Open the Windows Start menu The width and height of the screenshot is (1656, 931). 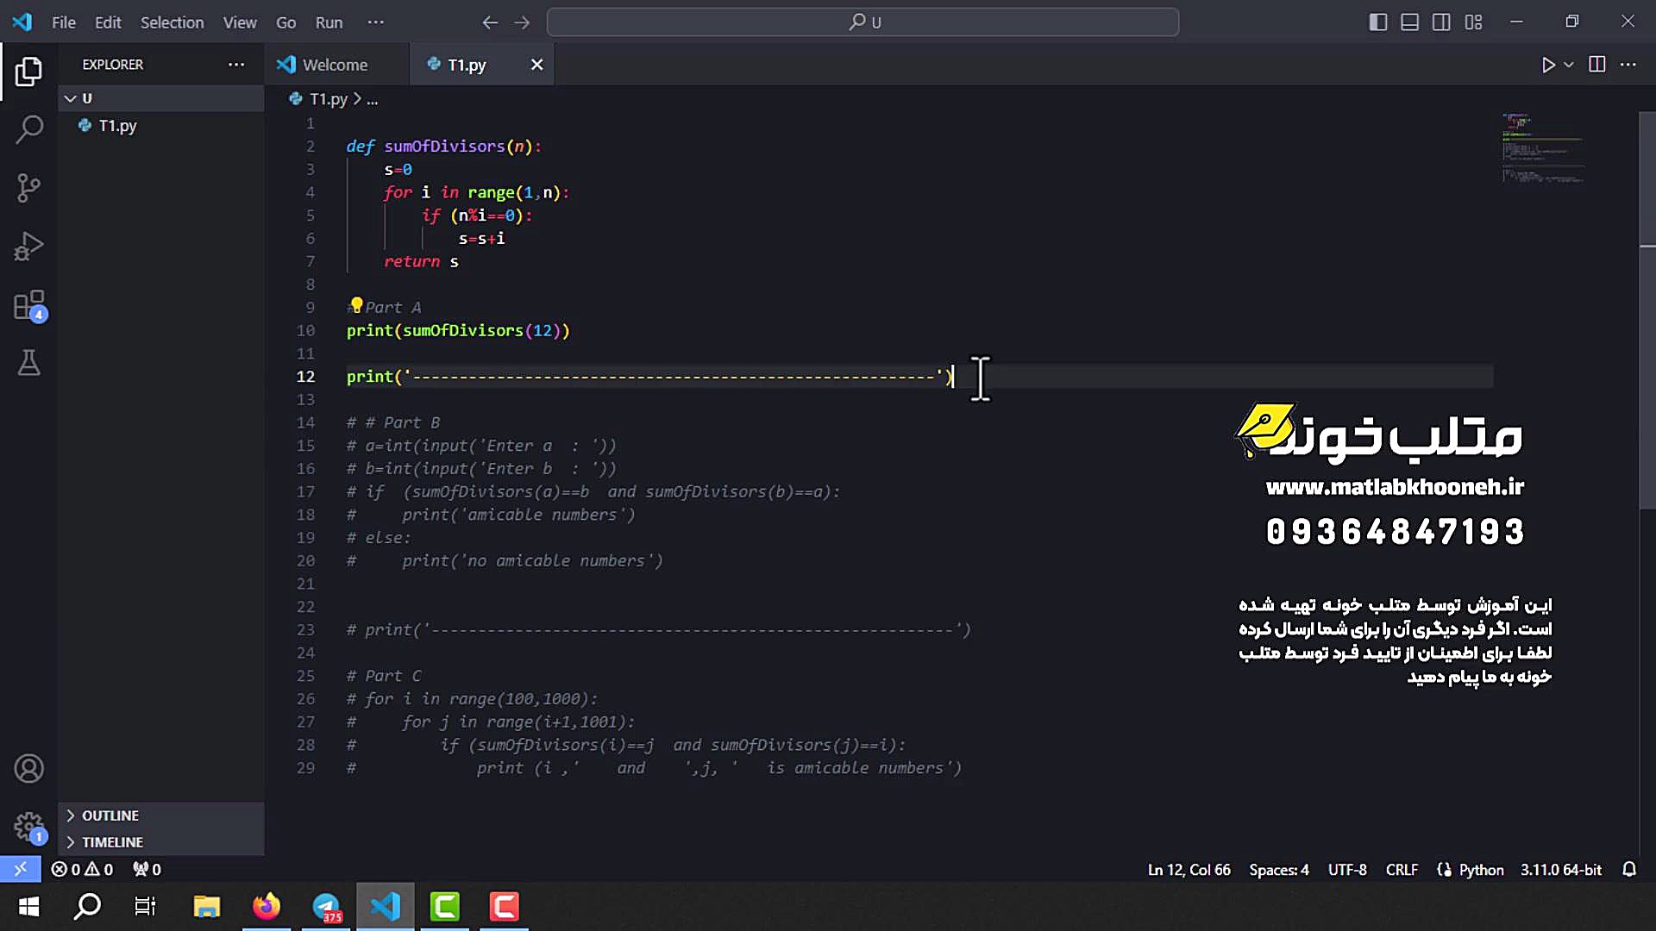[28, 907]
